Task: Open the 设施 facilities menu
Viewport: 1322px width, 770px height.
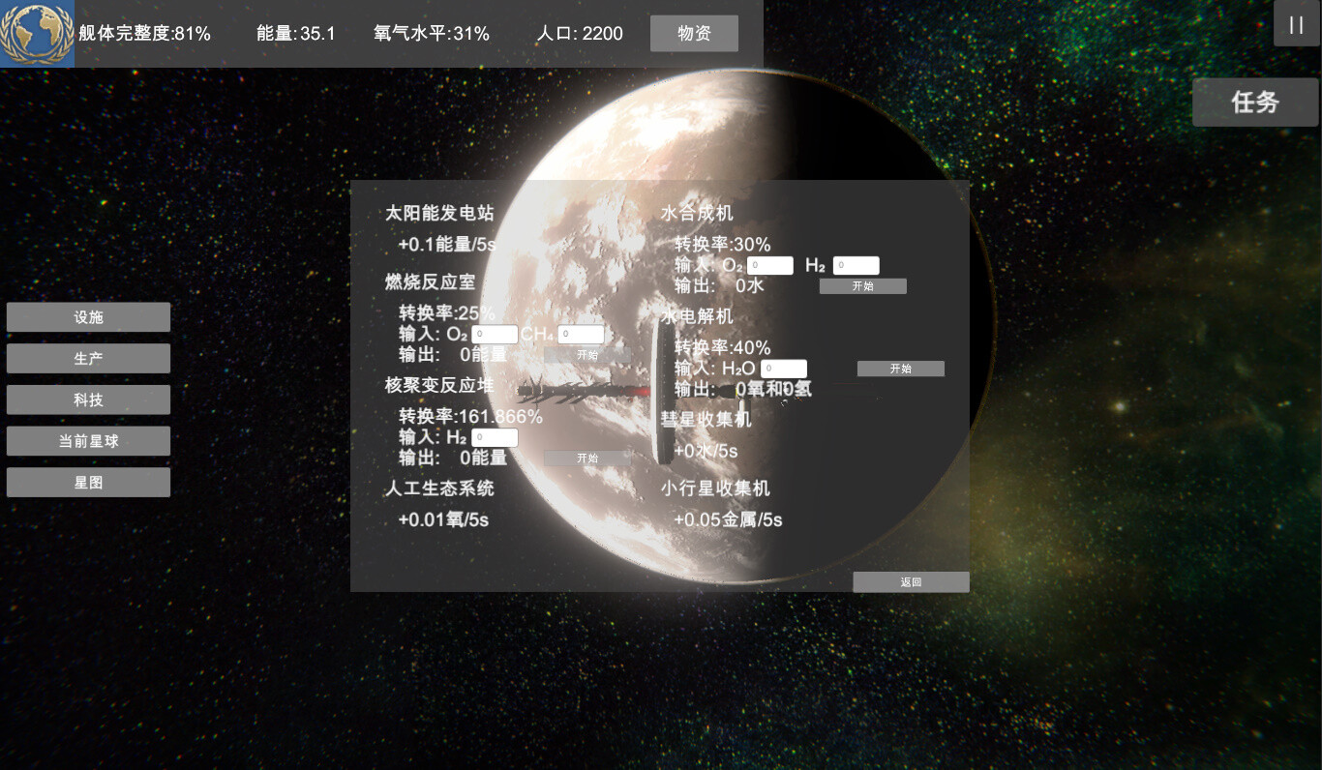Action: click(88, 316)
